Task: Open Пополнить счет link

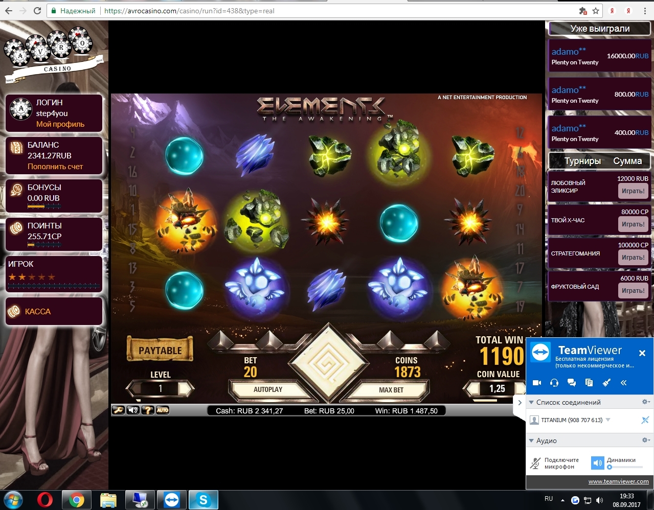Action: [55, 167]
